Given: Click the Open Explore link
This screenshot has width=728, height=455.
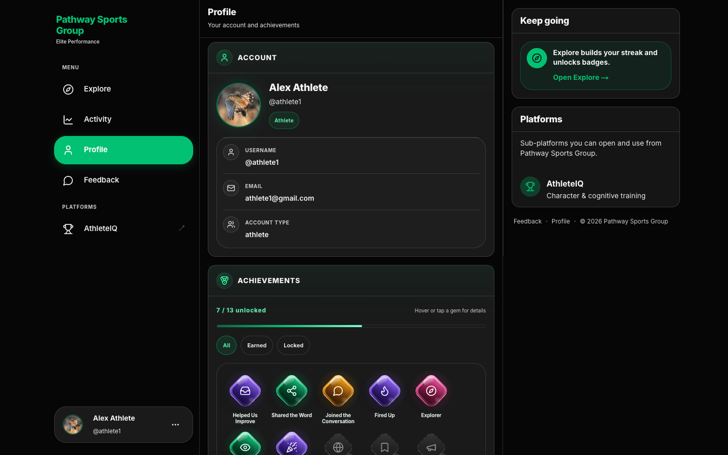Looking at the screenshot, I should 580,77.
